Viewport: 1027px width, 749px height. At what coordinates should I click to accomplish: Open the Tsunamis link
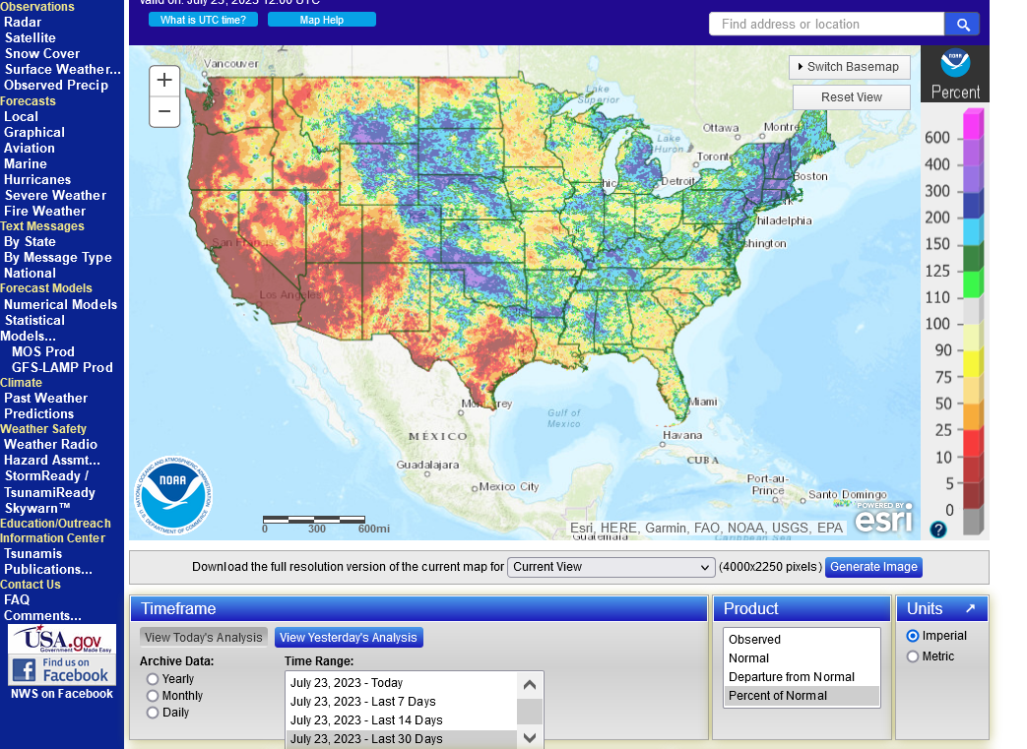click(x=33, y=554)
